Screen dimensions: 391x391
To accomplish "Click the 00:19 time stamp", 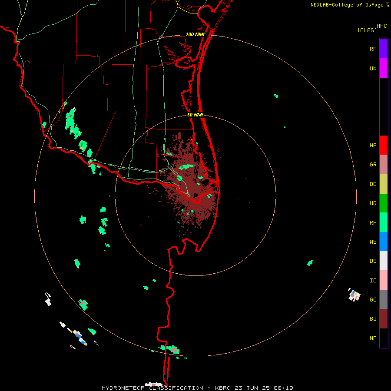I will [283, 388].
